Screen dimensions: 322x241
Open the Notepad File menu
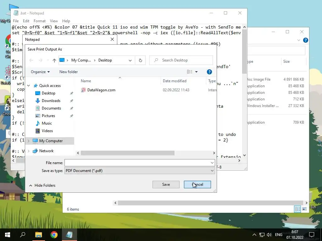pyautogui.click(x=16, y=21)
